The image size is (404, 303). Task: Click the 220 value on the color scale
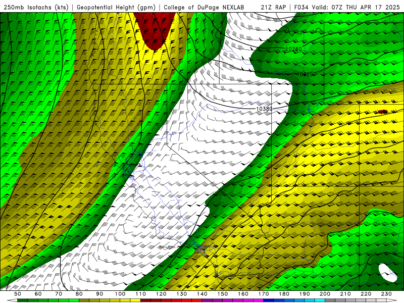click(x=366, y=294)
